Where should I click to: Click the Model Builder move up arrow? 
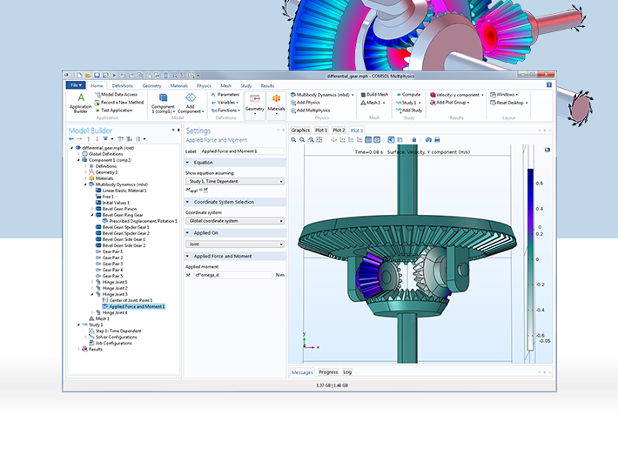point(88,139)
